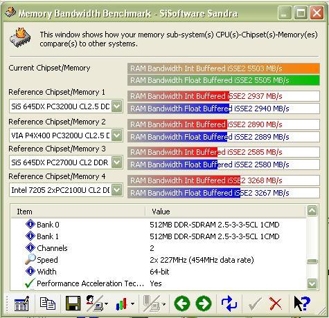Go forward with the green right arrow
Image resolution: width=329 pixels, height=318 pixels.
(204, 303)
